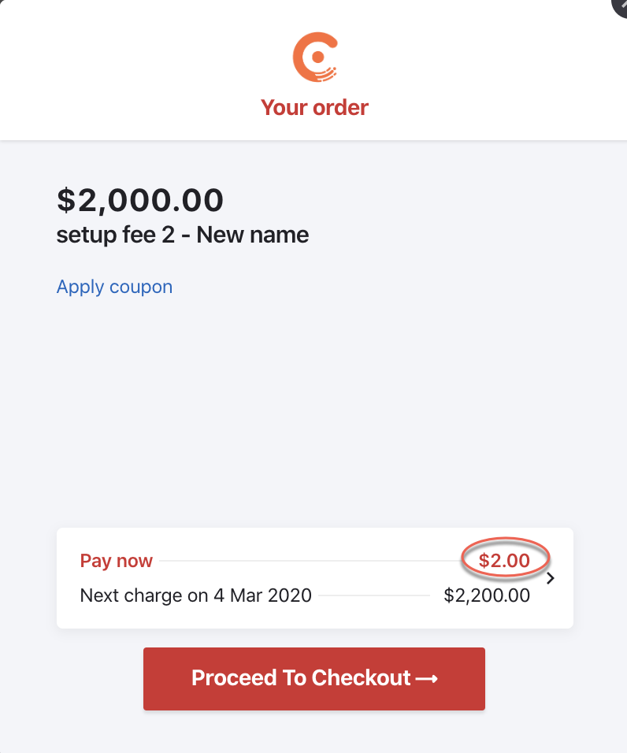Click the divider line after Pay now
Viewport: 627px width, 753px height.
[307, 562]
